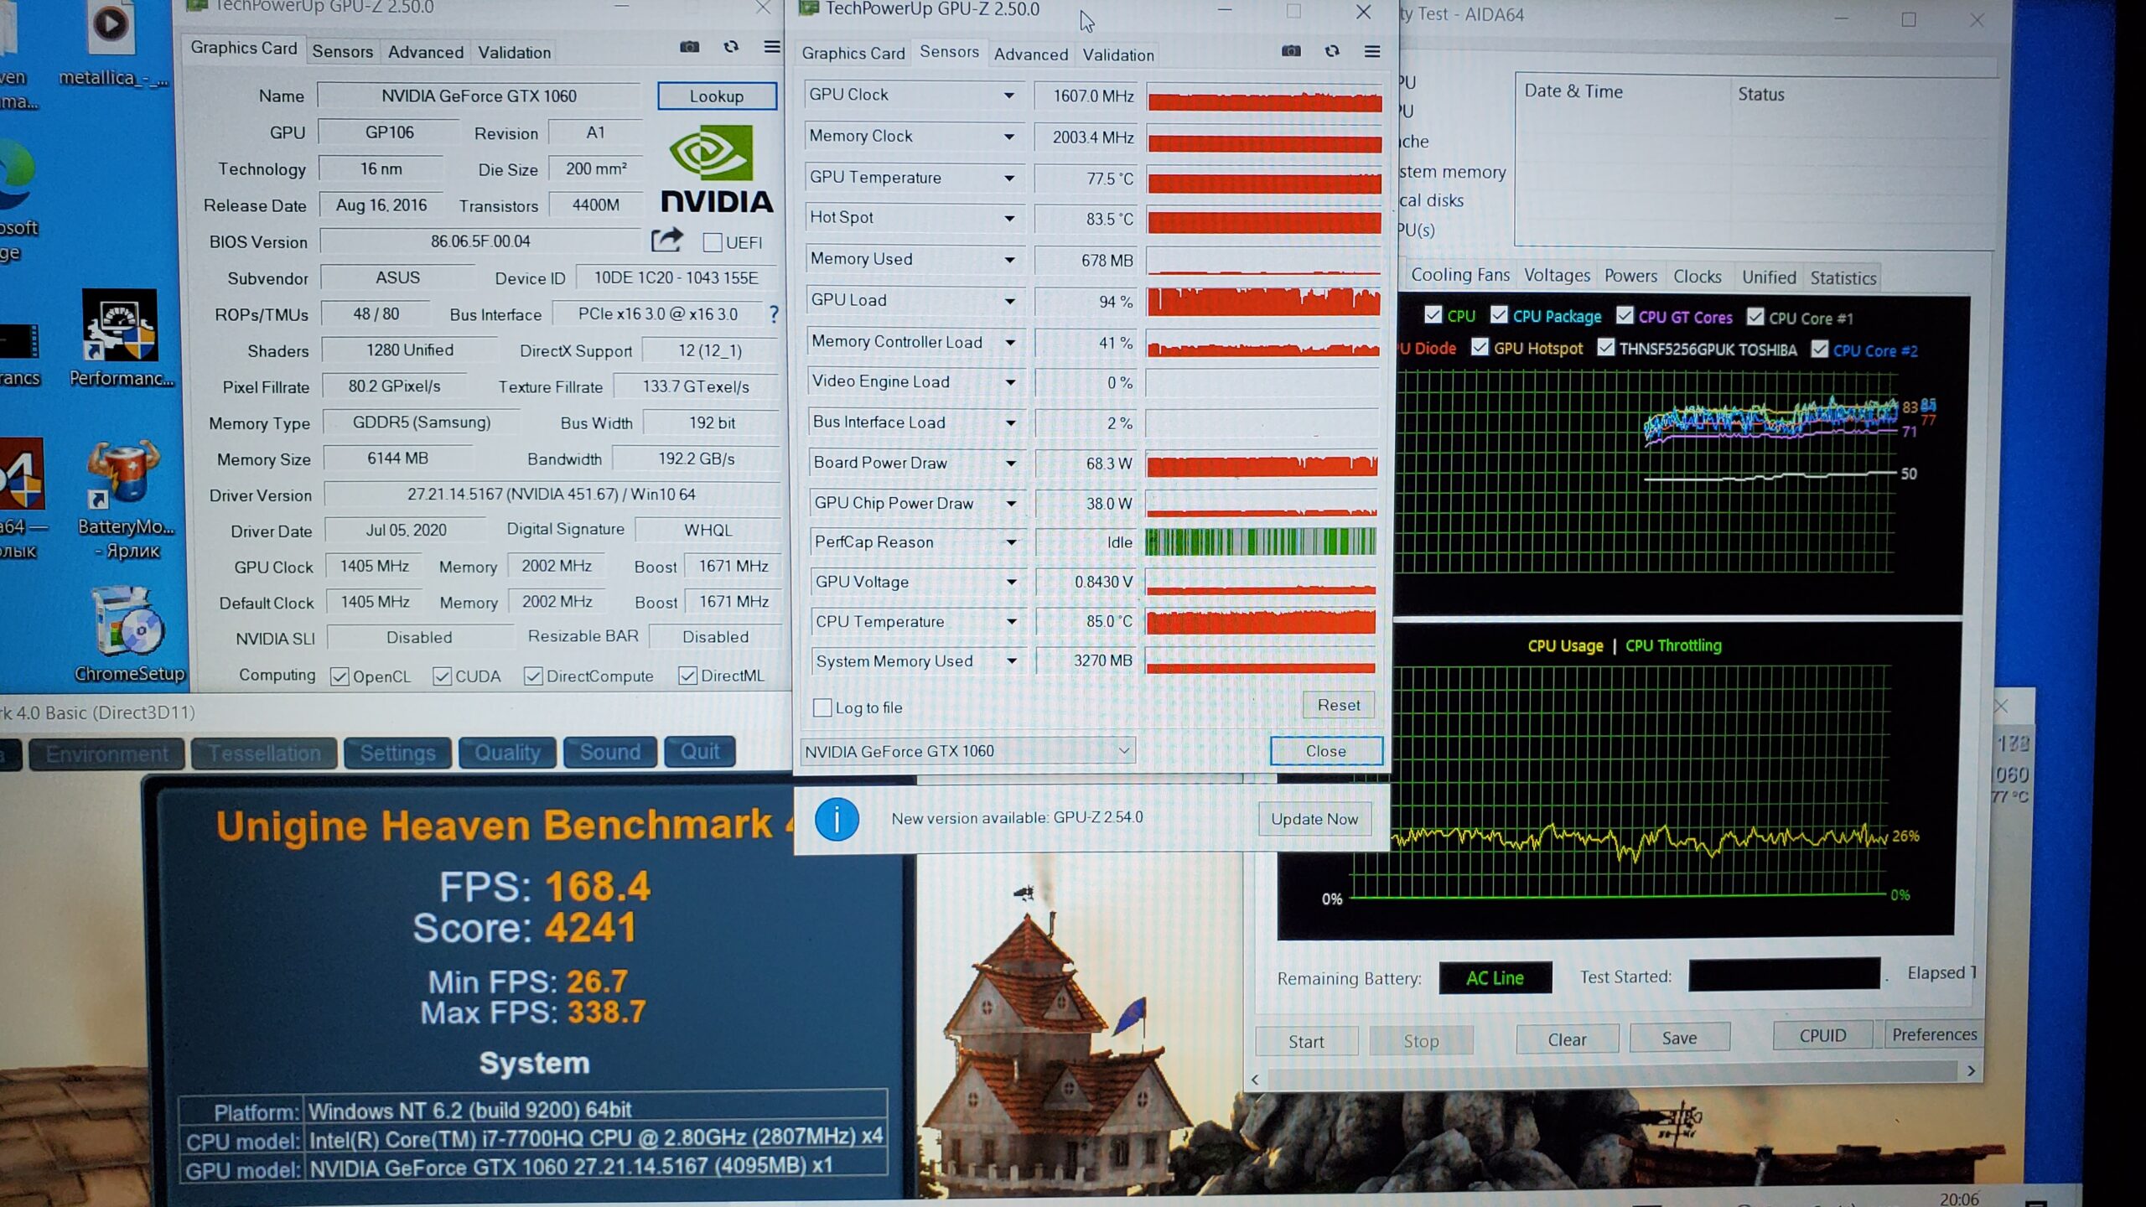This screenshot has width=2146, height=1207.
Task: Uncheck GPU Hotspot in the AIDA64 graph
Action: pos(1480,347)
